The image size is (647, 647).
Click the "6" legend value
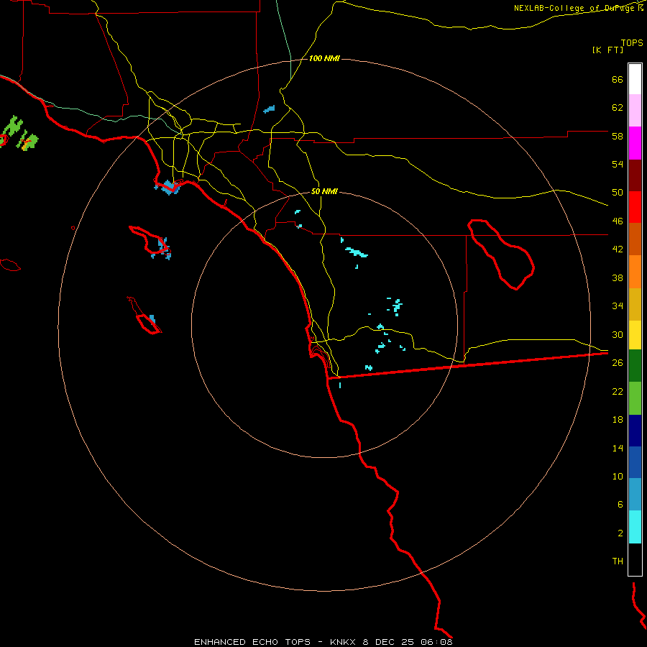click(x=620, y=504)
